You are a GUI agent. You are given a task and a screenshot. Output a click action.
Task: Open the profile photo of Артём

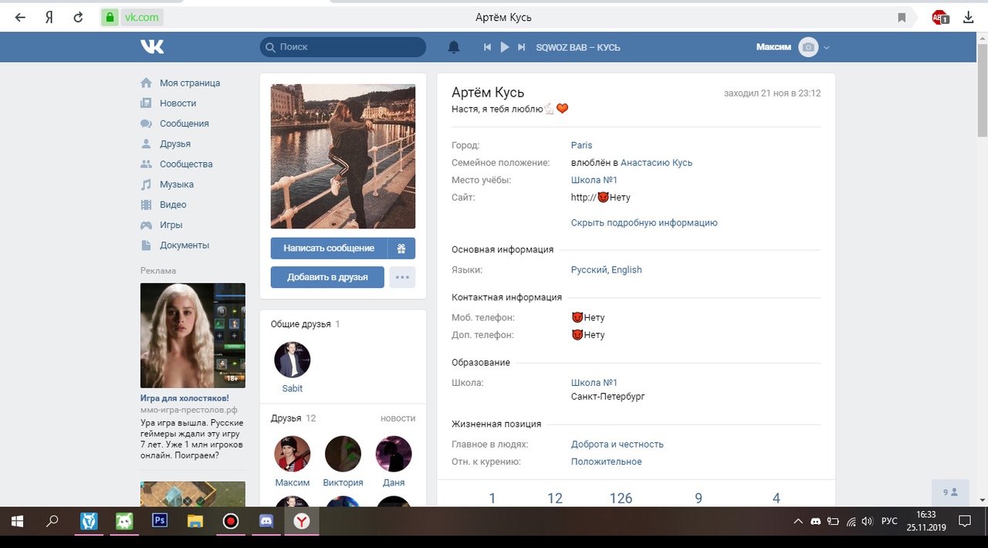click(x=343, y=156)
